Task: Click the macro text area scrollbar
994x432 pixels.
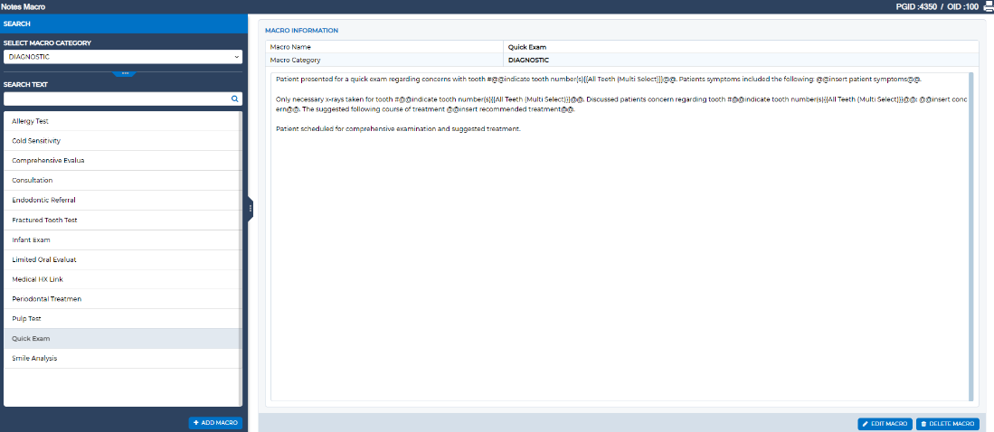Action: 970,237
